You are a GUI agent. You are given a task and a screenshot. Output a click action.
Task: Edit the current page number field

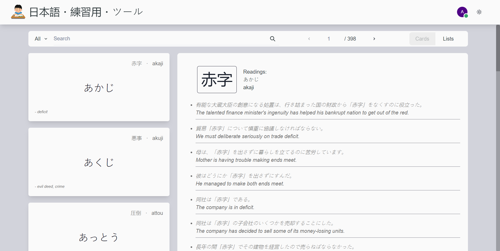(329, 38)
